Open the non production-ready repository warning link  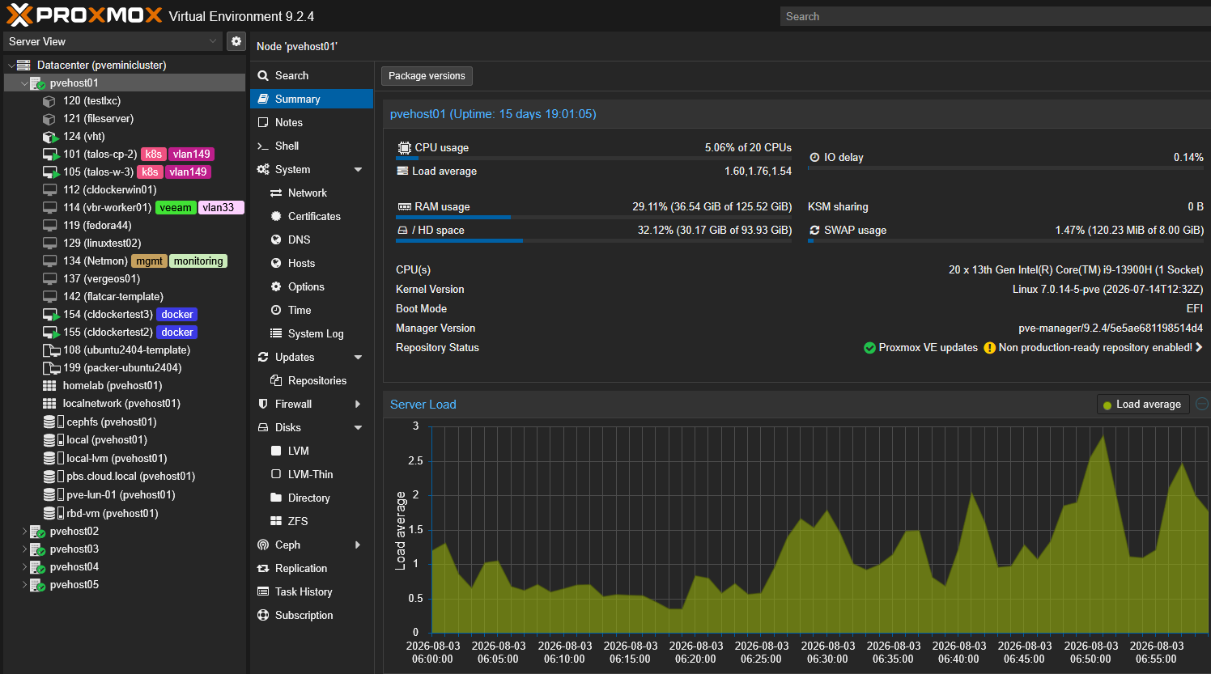1093,347
